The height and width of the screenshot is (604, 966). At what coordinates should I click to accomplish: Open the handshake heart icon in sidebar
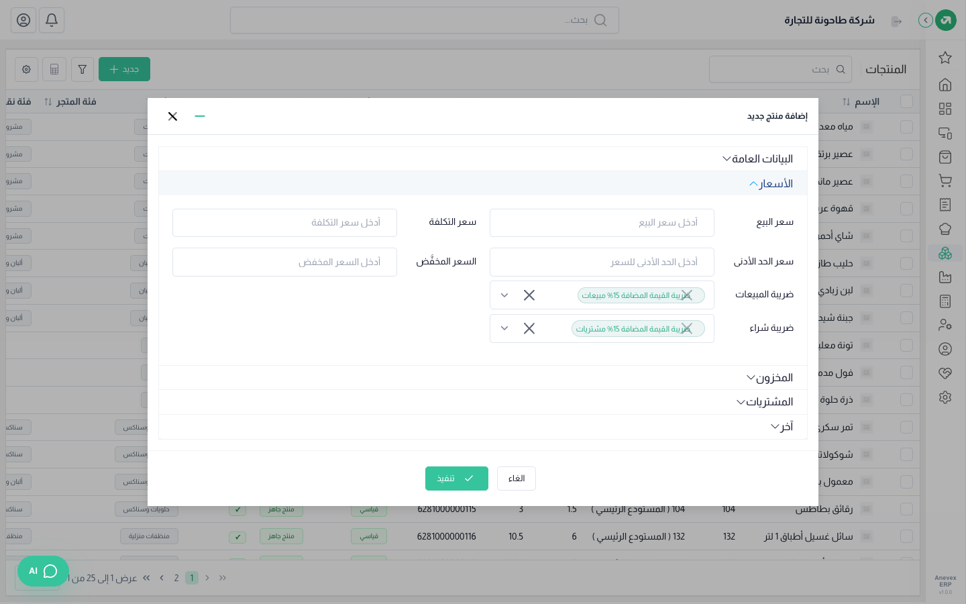(945, 373)
